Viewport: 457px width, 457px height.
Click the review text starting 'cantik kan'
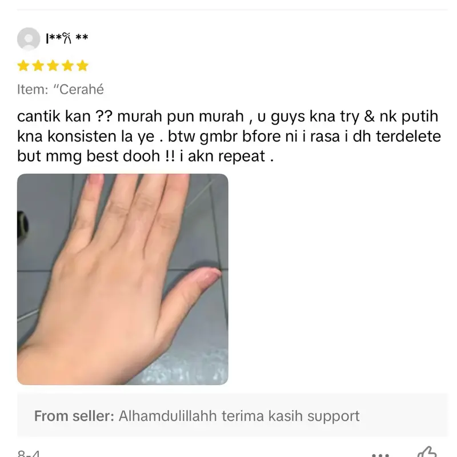click(227, 117)
